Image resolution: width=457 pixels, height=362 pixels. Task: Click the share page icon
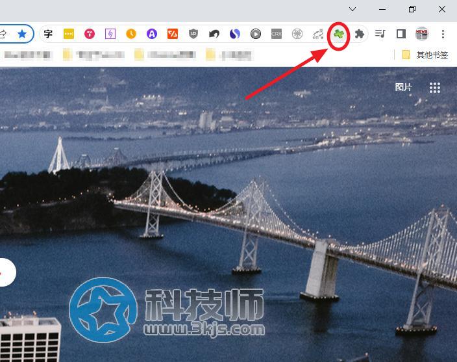pyautogui.click(x=3, y=34)
